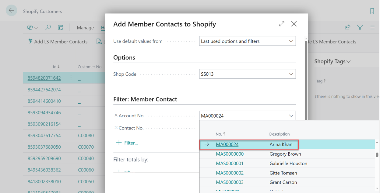Add a new filter with '+ Filter...'
The width and height of the screenshot is (380, 193).
[127, 143]
